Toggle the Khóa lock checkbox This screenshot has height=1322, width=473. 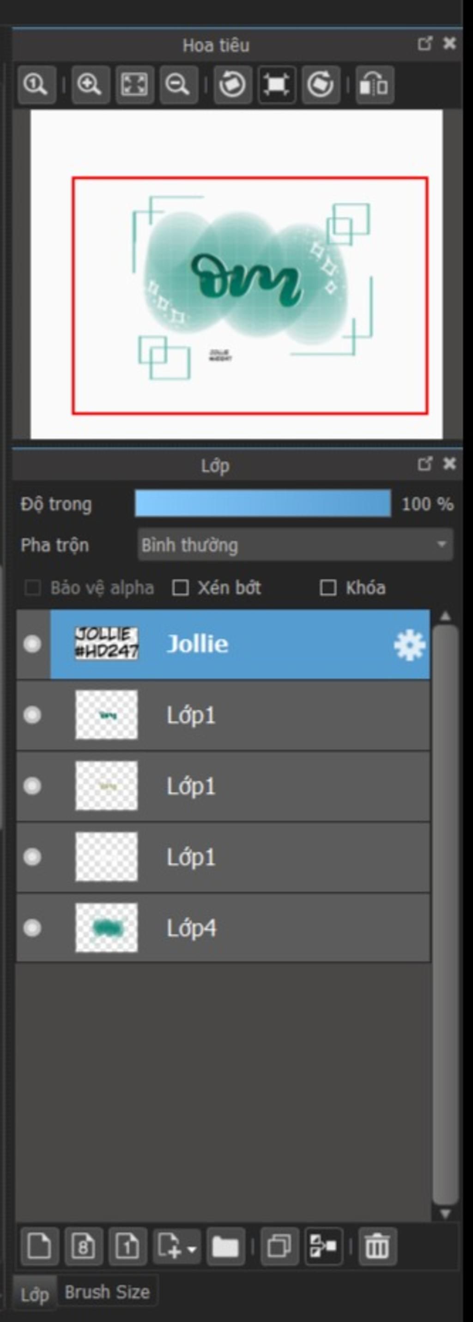[x=328, y=588]
